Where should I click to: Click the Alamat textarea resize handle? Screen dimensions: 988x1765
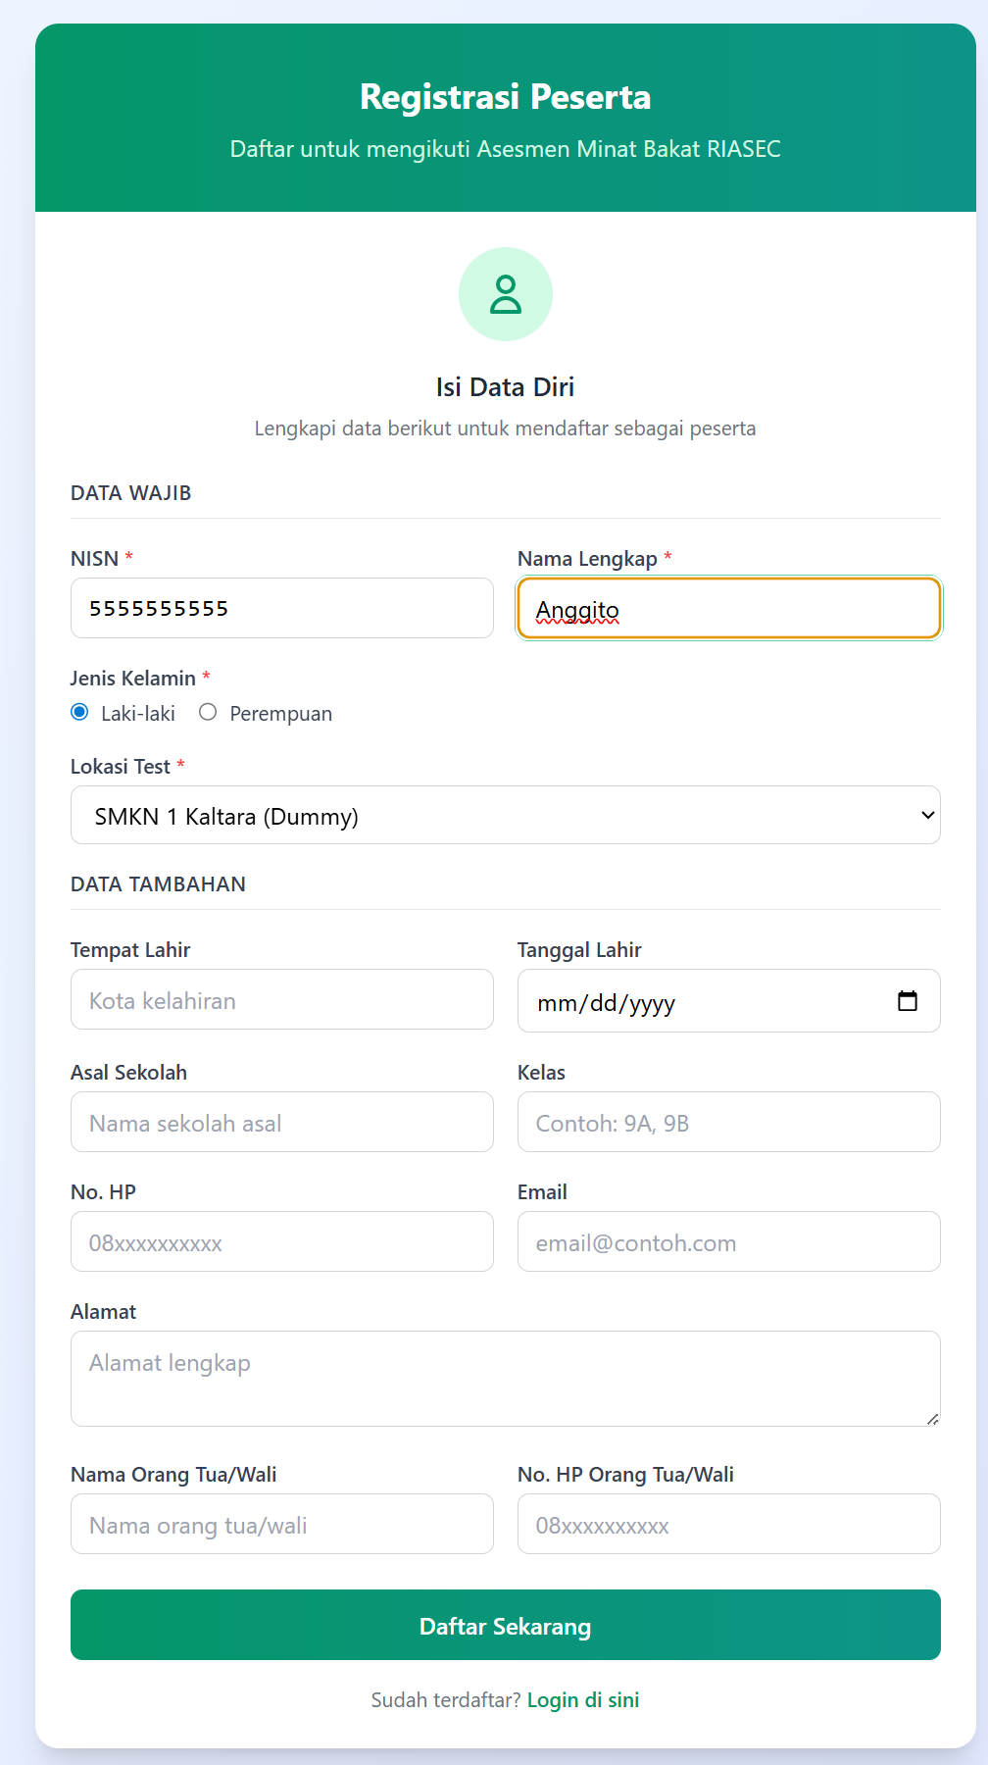point(932,1418)
